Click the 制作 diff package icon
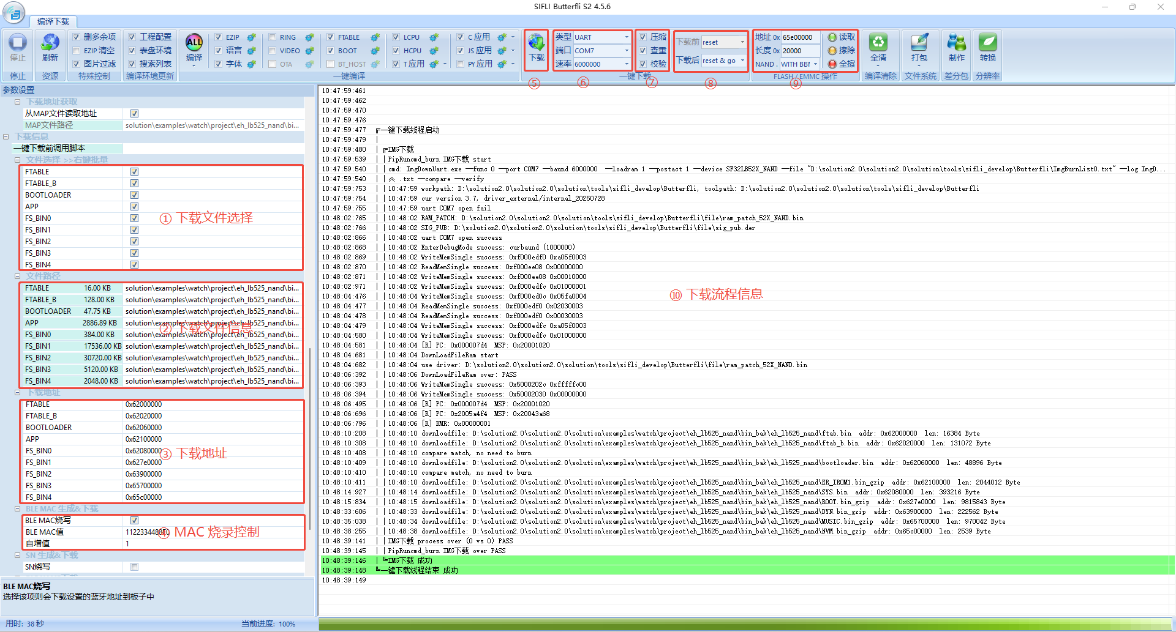Screen dimensions: 1176x632 956,44
